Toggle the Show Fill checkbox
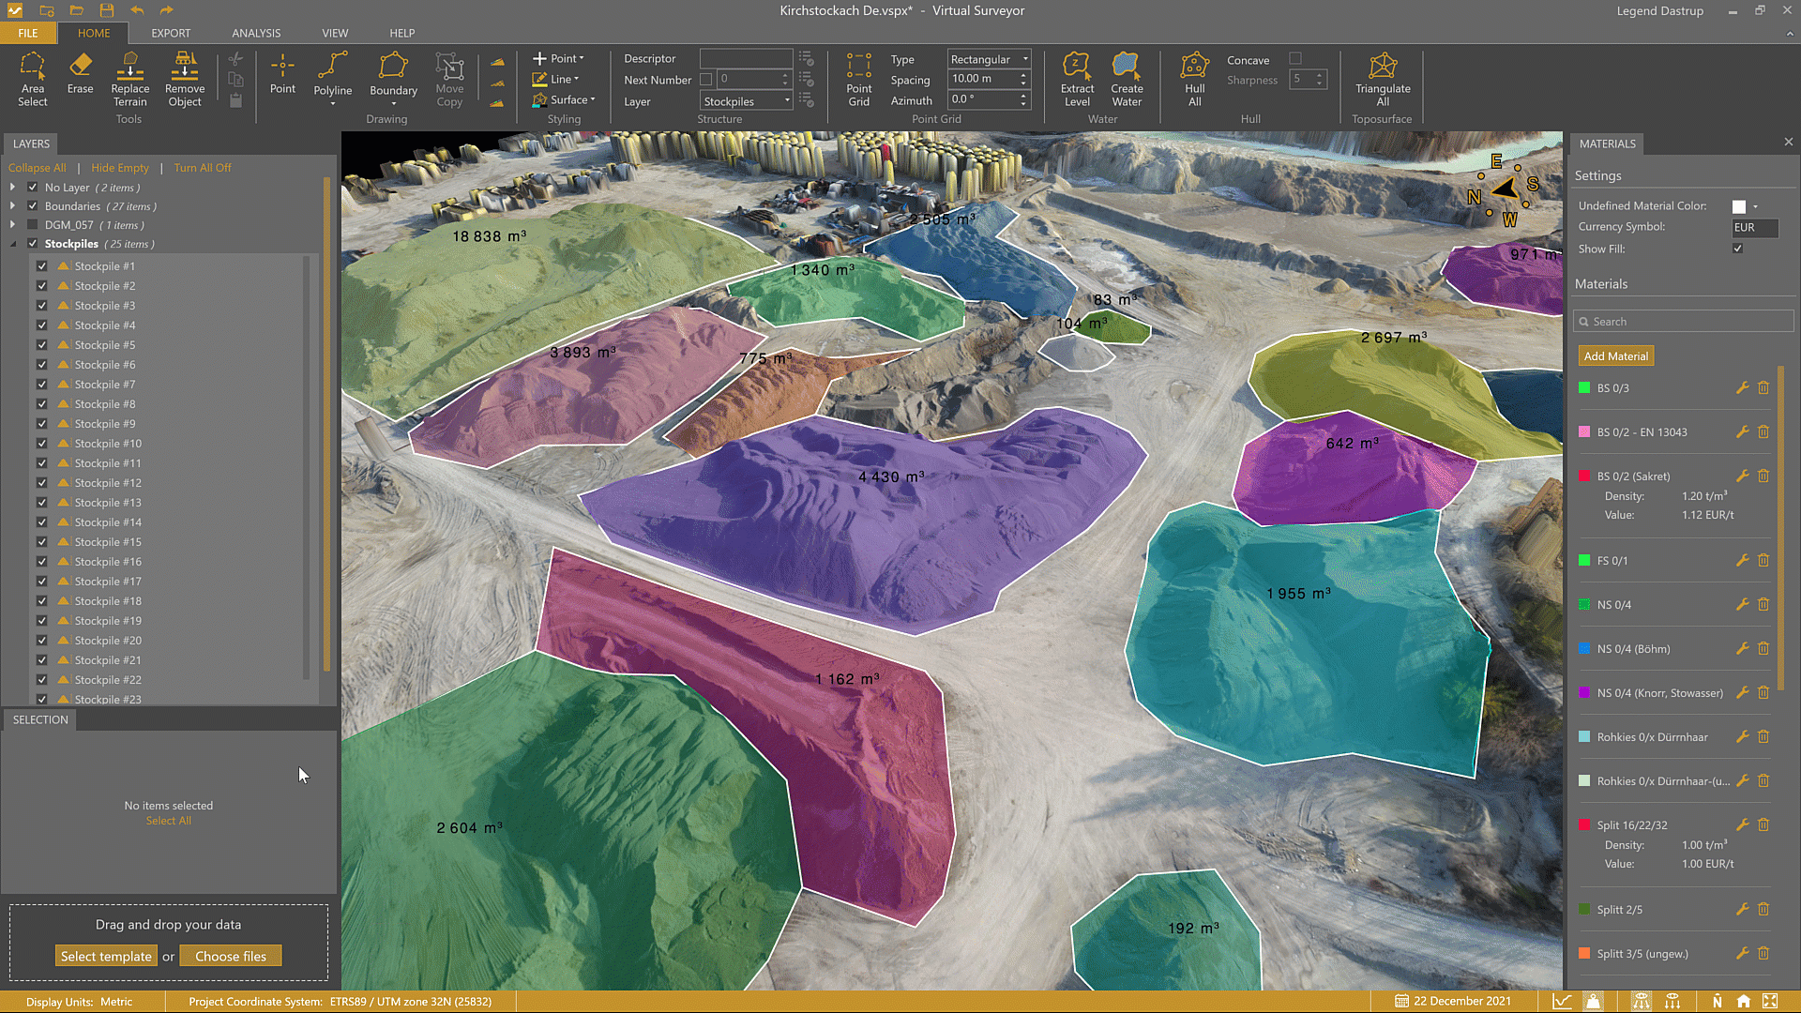 click(x=1738, y=249)
